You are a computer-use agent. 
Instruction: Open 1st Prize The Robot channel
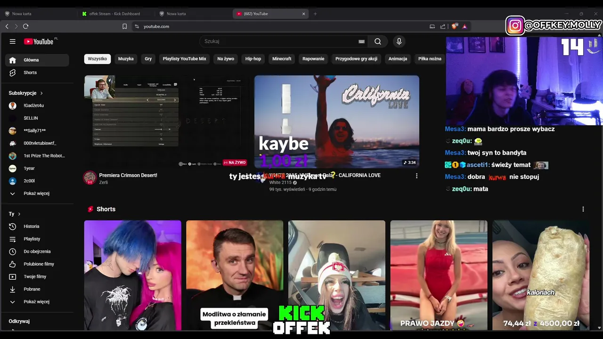(x=37, y=156)
